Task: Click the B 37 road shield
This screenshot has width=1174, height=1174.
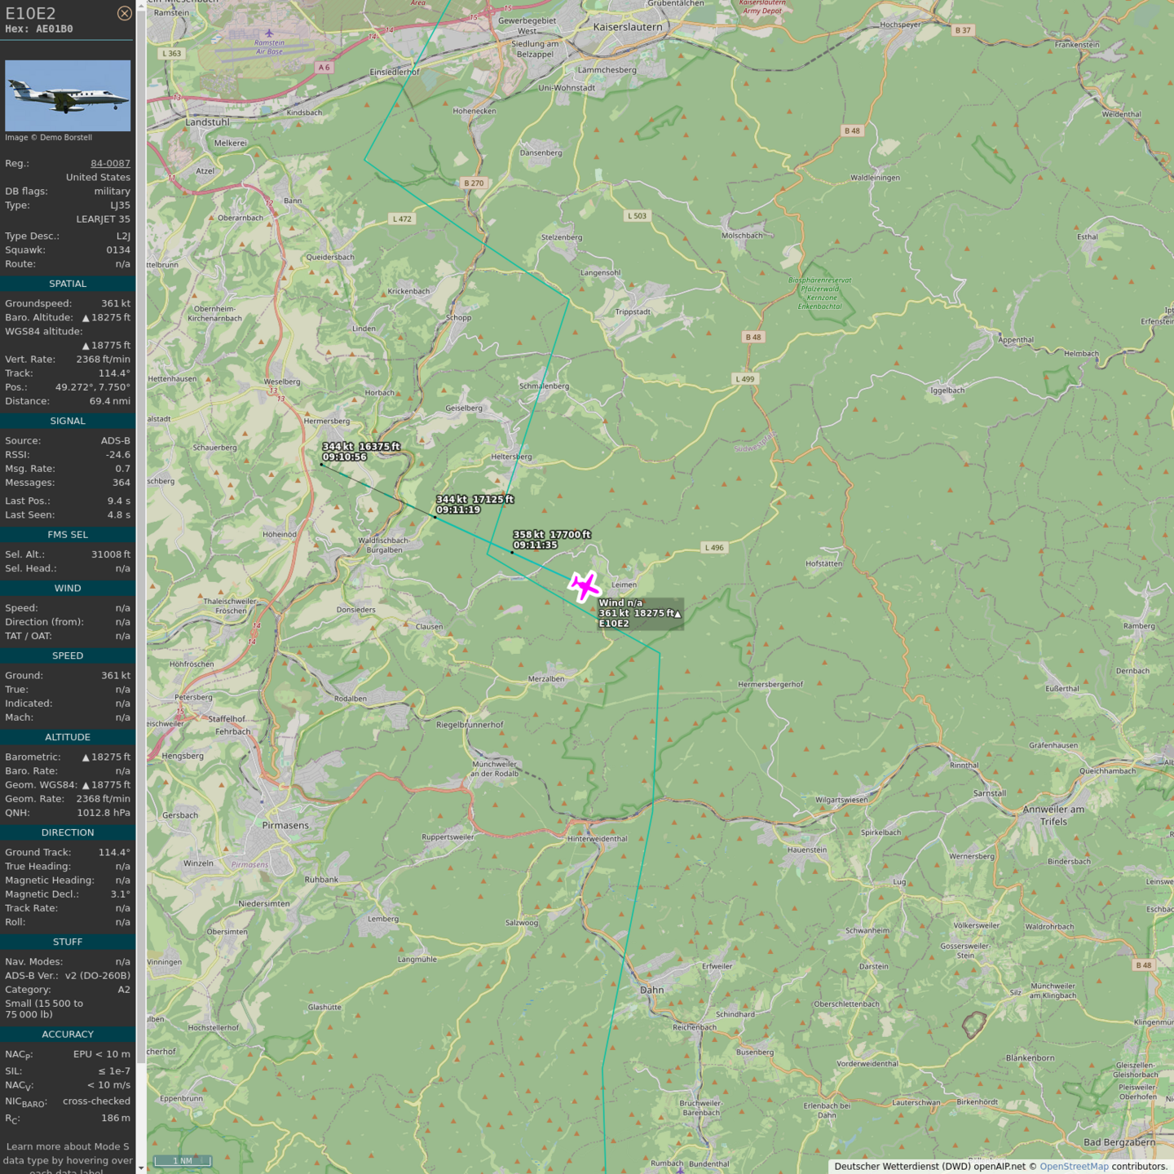Action: pyautogui.click(x=963, y=30)
